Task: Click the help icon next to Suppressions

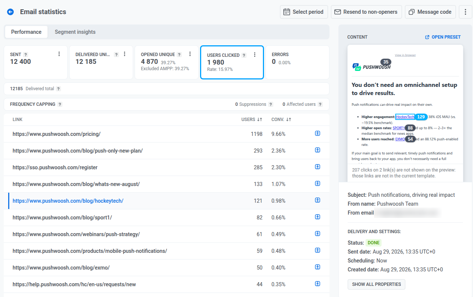Action: 271,104
